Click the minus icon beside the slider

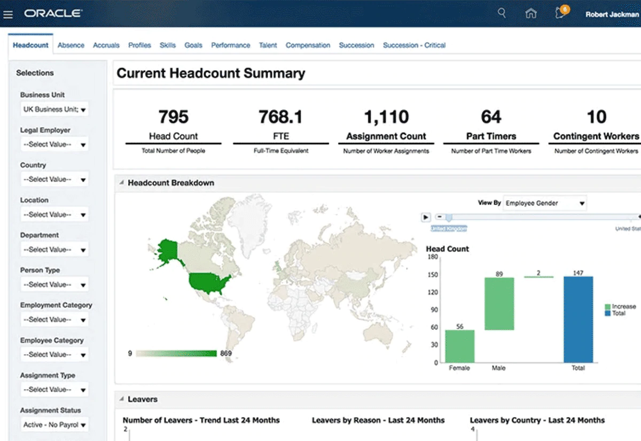pyautogui.click(x=439, y=217)
